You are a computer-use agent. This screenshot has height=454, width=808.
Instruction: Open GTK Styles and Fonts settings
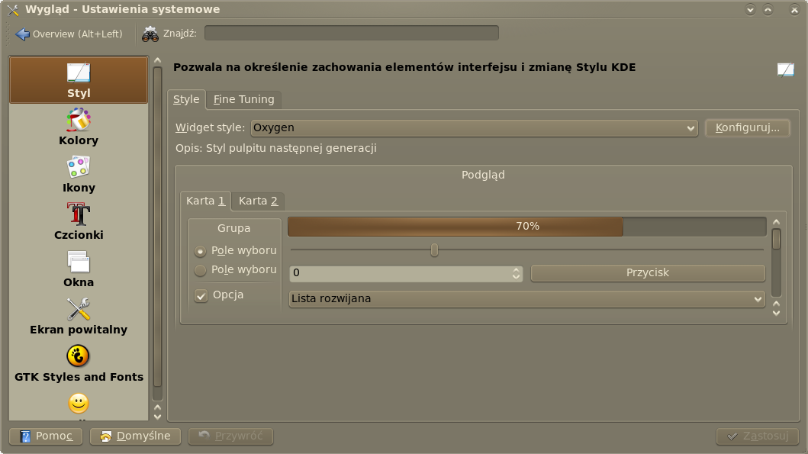point(79,364)
